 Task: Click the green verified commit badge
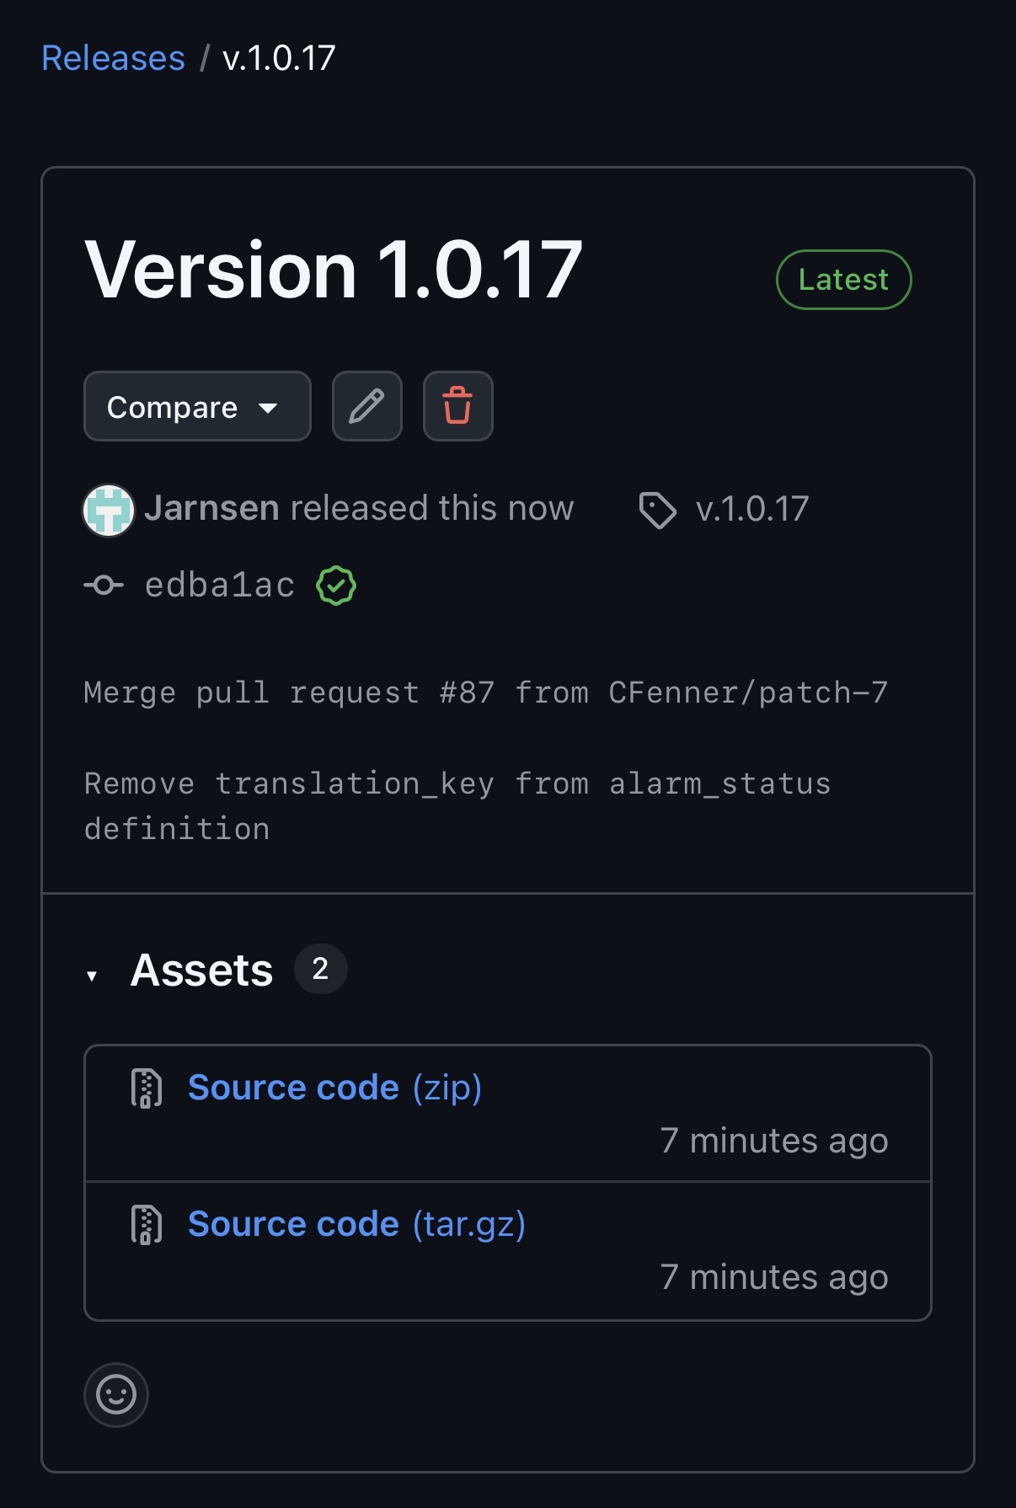pyautogui.click(x=336, y=586)
